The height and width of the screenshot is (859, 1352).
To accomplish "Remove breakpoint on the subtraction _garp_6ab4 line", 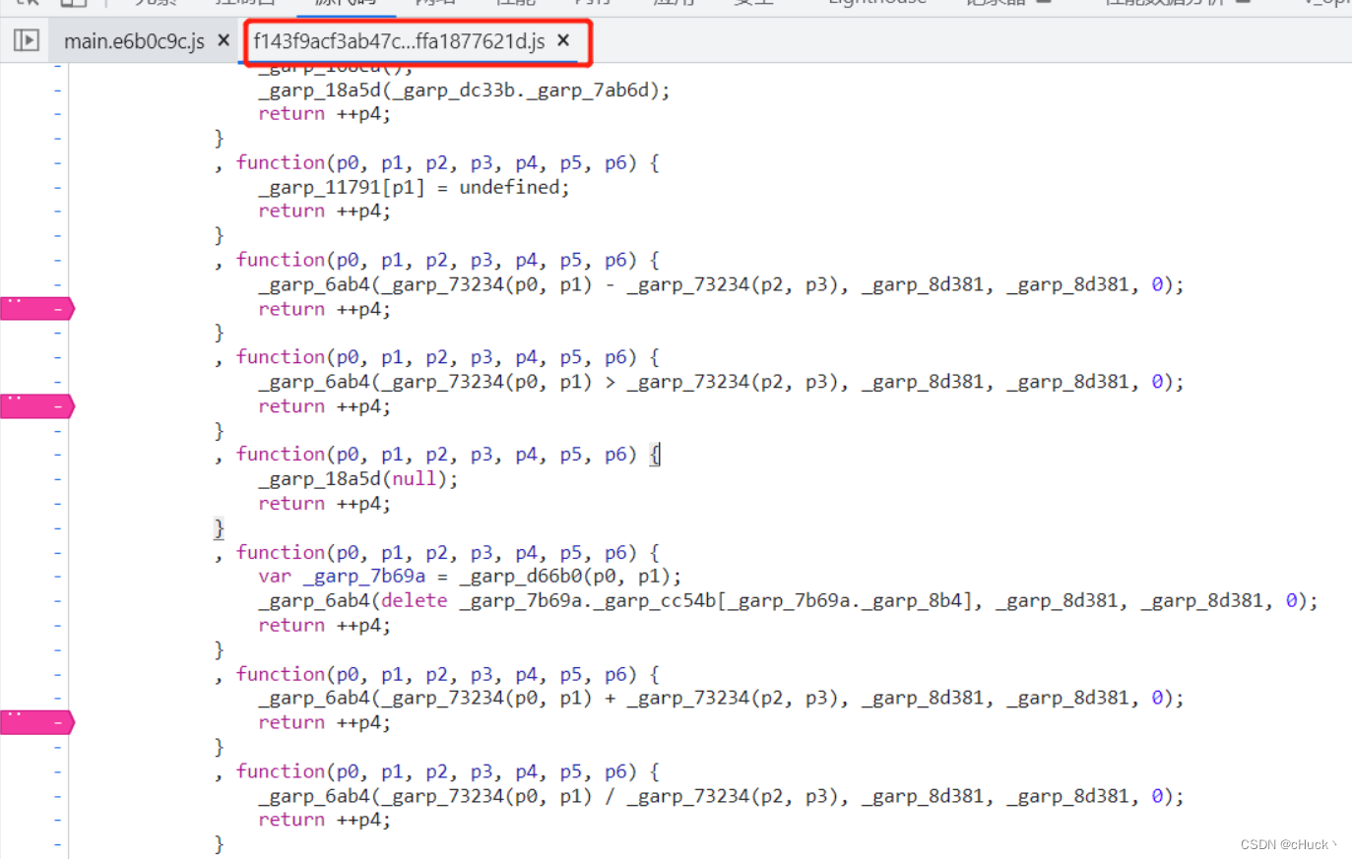I will point(36,309).
